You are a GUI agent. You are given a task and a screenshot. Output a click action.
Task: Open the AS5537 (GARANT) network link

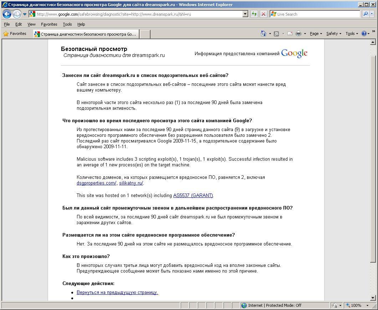[193, 196]
